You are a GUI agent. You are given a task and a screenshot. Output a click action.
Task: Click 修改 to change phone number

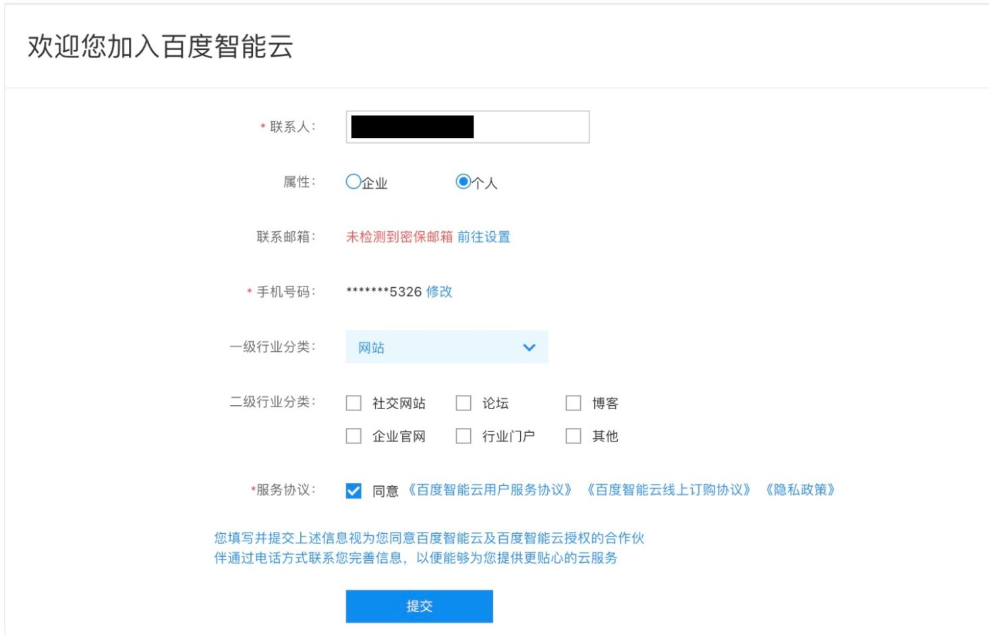click(439, 291)
